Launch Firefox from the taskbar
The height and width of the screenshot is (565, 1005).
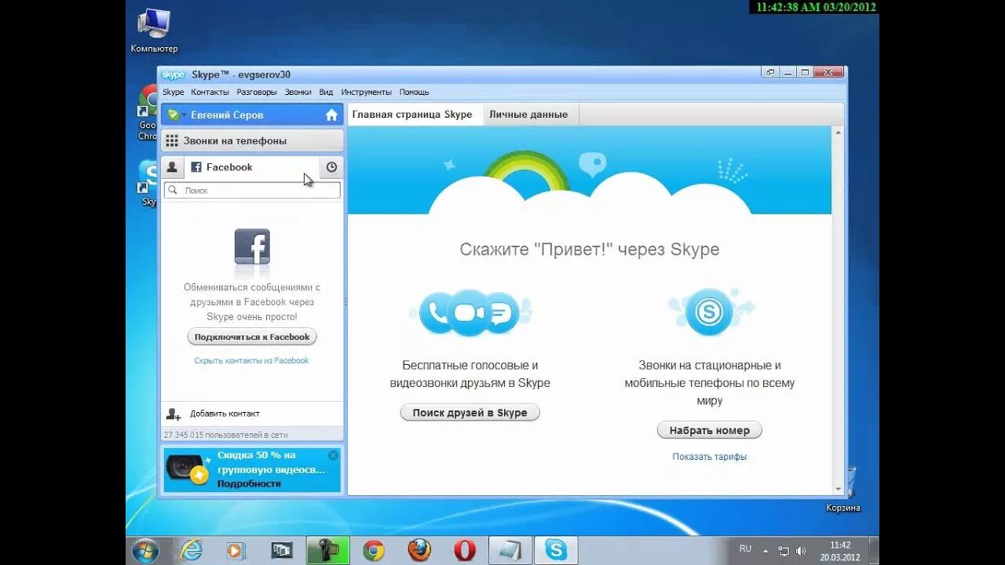tap(419, 550)
